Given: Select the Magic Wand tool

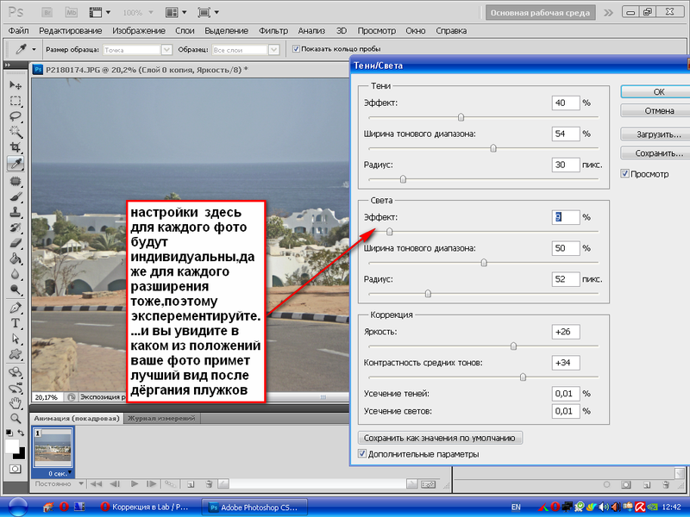Looking at the screenshot, I should (x=16, y=132).
